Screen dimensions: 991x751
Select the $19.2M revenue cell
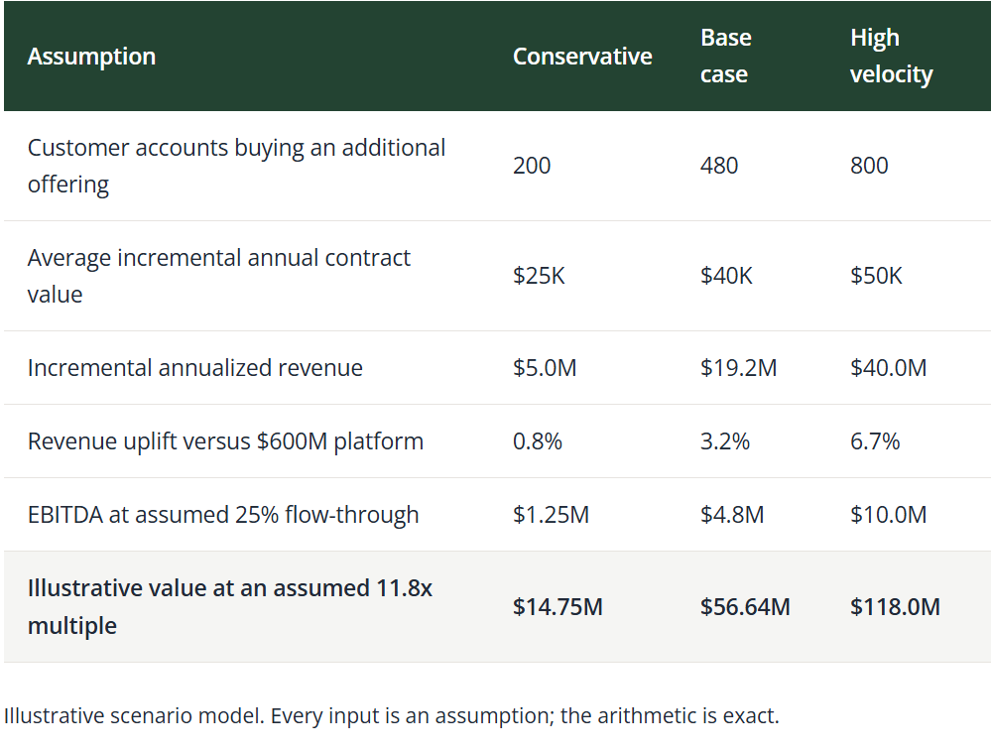[x=738, y=367]
